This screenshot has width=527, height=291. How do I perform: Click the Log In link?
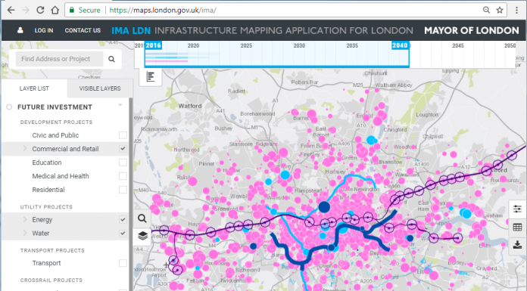point(44,30)
